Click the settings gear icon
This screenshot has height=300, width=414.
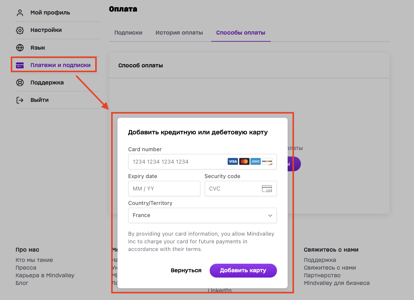20,30
